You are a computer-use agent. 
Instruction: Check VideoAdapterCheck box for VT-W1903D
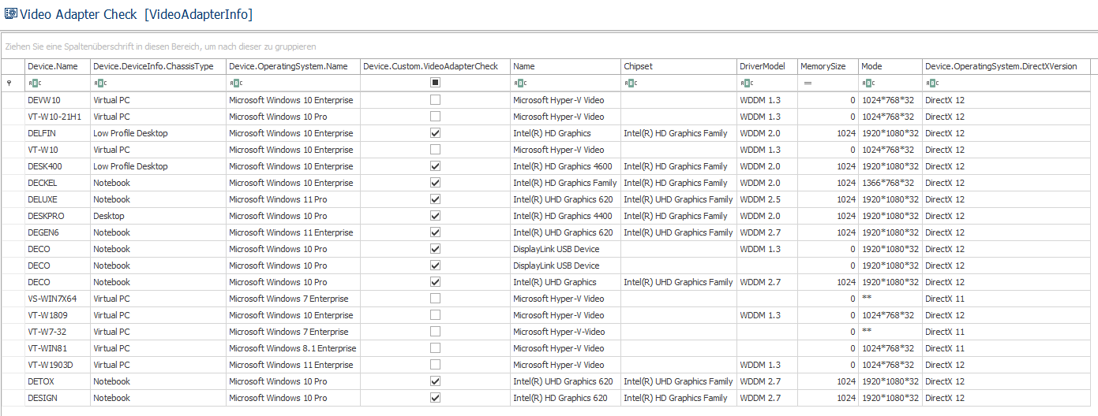click(x=435, y=365)
